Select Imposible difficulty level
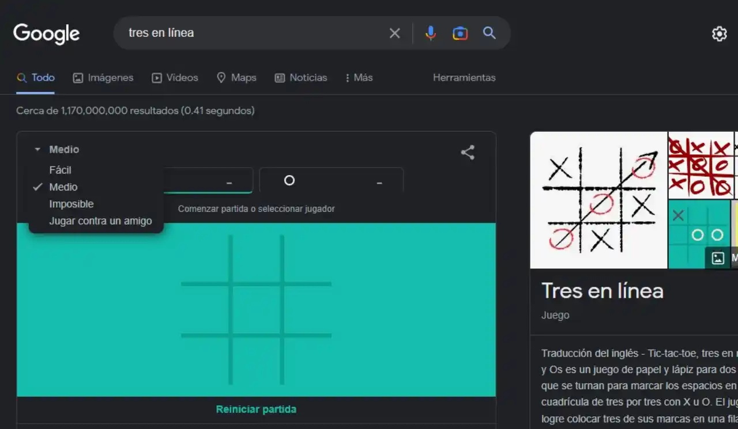This screenshot has width=738, height=429. 71,204
